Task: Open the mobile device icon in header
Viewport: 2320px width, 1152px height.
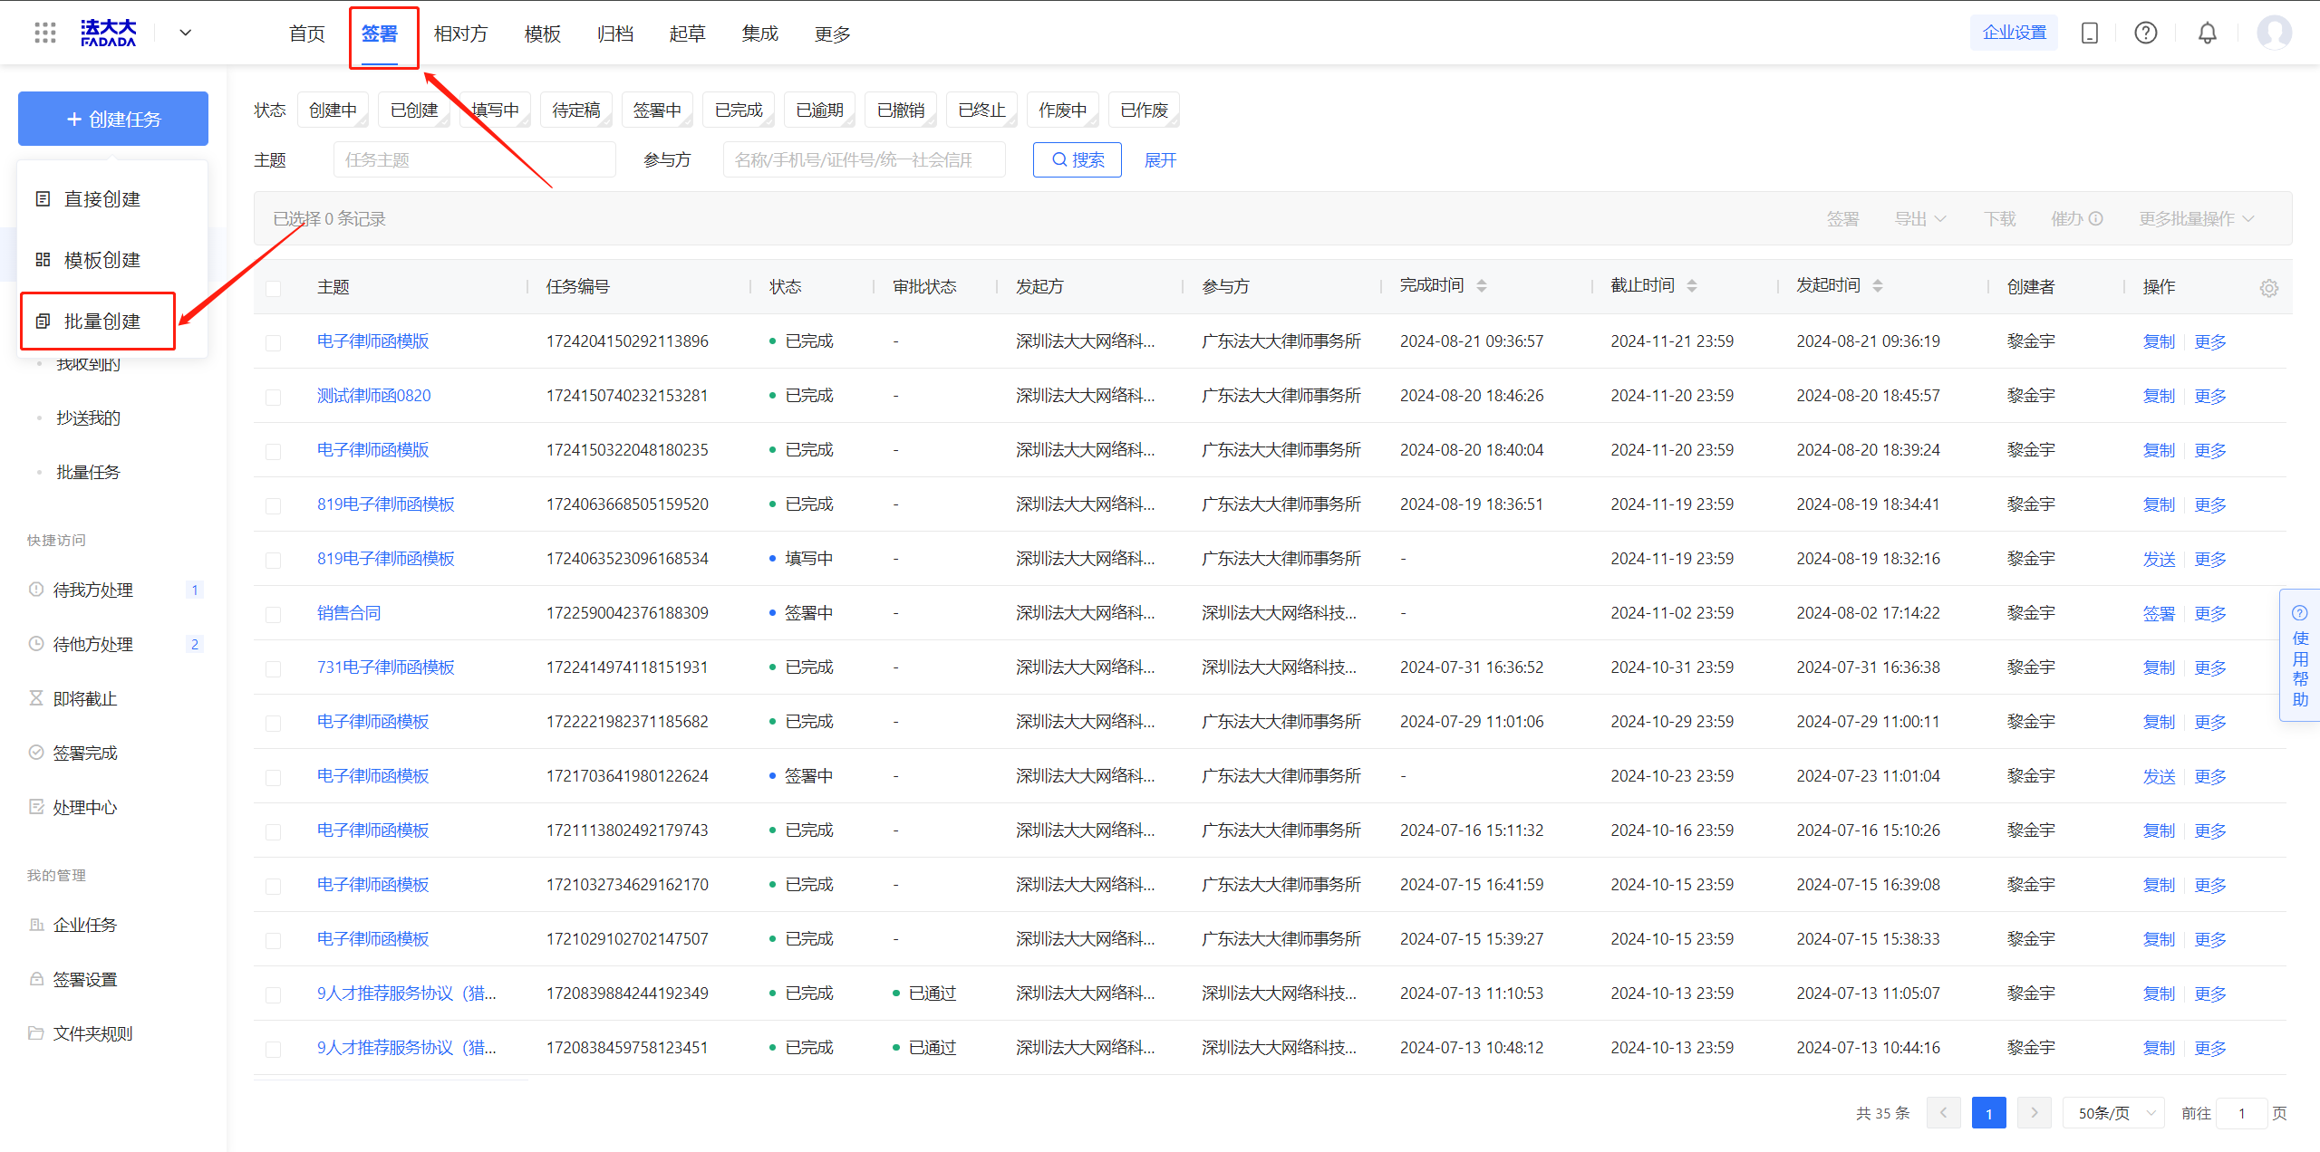Action: [2090, 34]
